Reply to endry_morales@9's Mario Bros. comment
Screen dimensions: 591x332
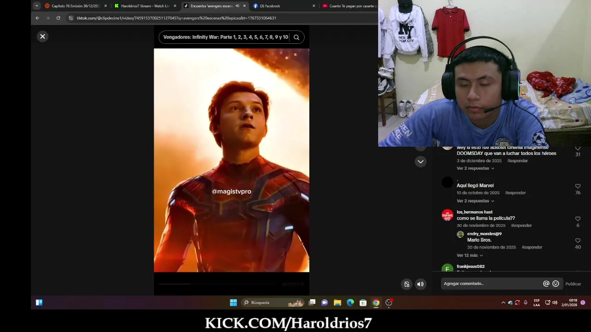point(532,247)
